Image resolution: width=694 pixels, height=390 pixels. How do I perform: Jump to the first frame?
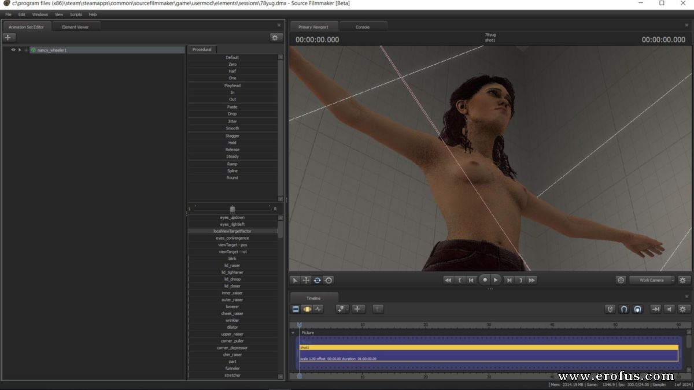point(448,280)
